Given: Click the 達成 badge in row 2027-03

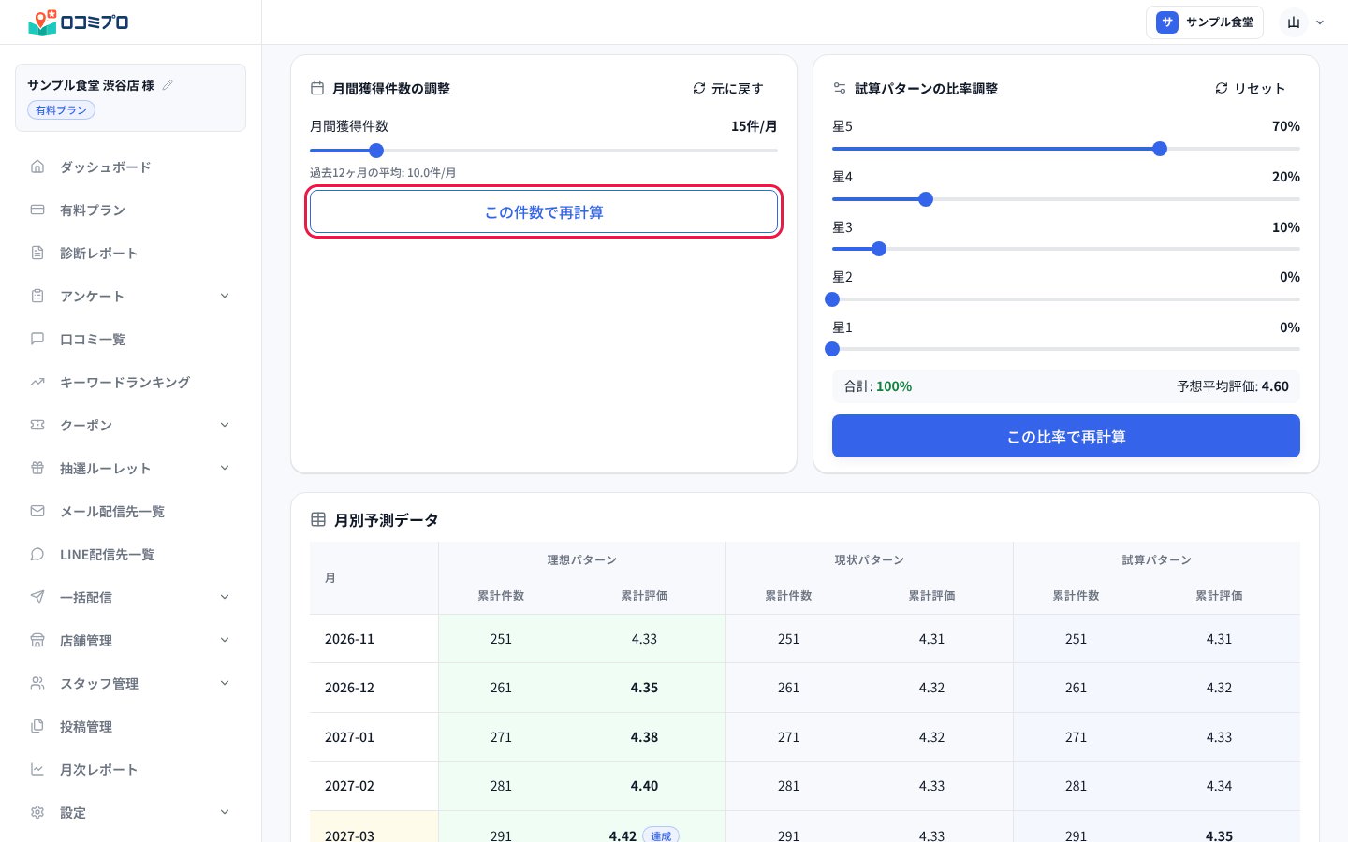Looking at the screenshot, I should pyautogui.click(x=661, y=835).
